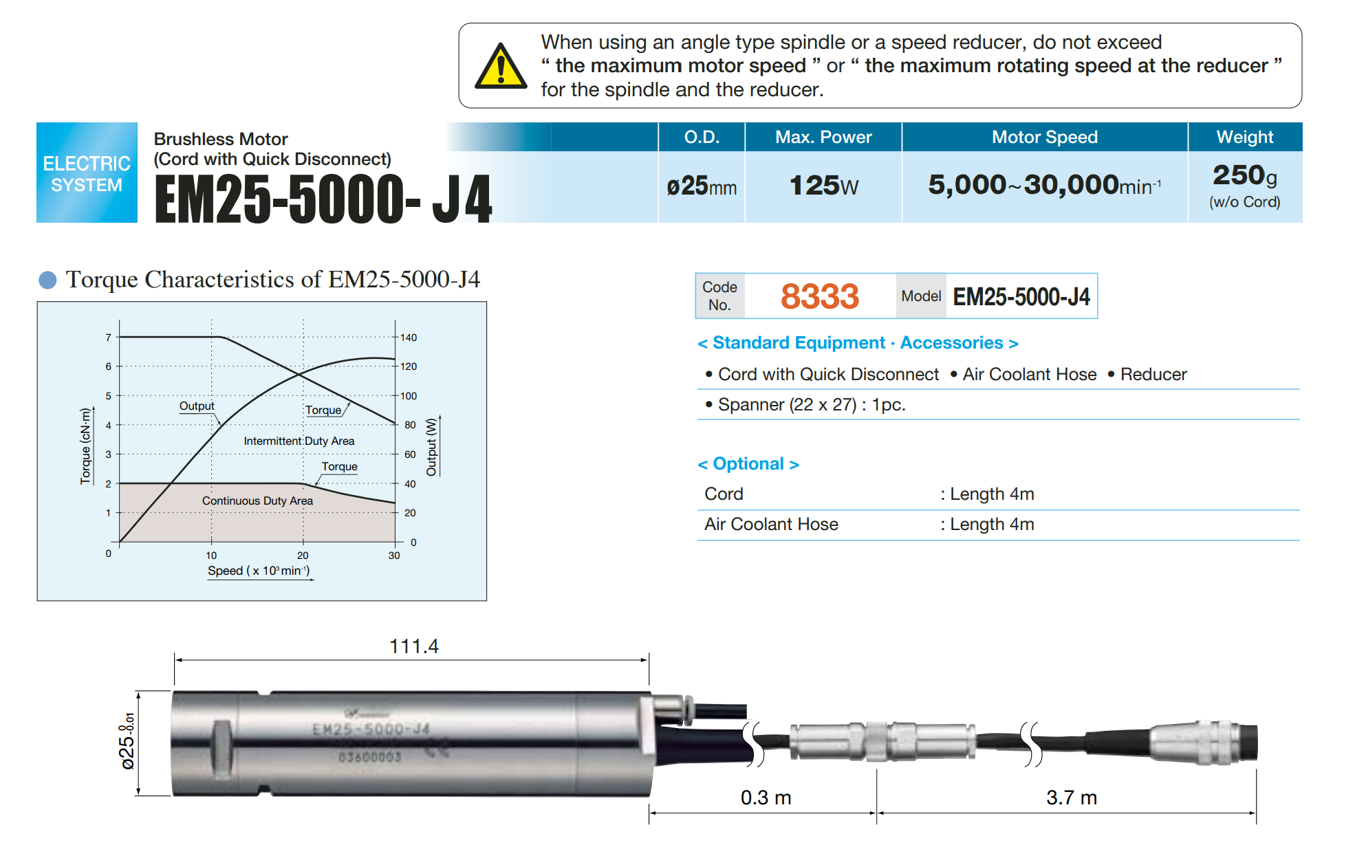The height and width of the screenshot is (847, 1355).
Task: Select the 250g weight value
Action: click(1245, 175)
